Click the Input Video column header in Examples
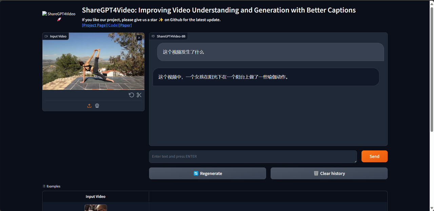 point(96,196)
